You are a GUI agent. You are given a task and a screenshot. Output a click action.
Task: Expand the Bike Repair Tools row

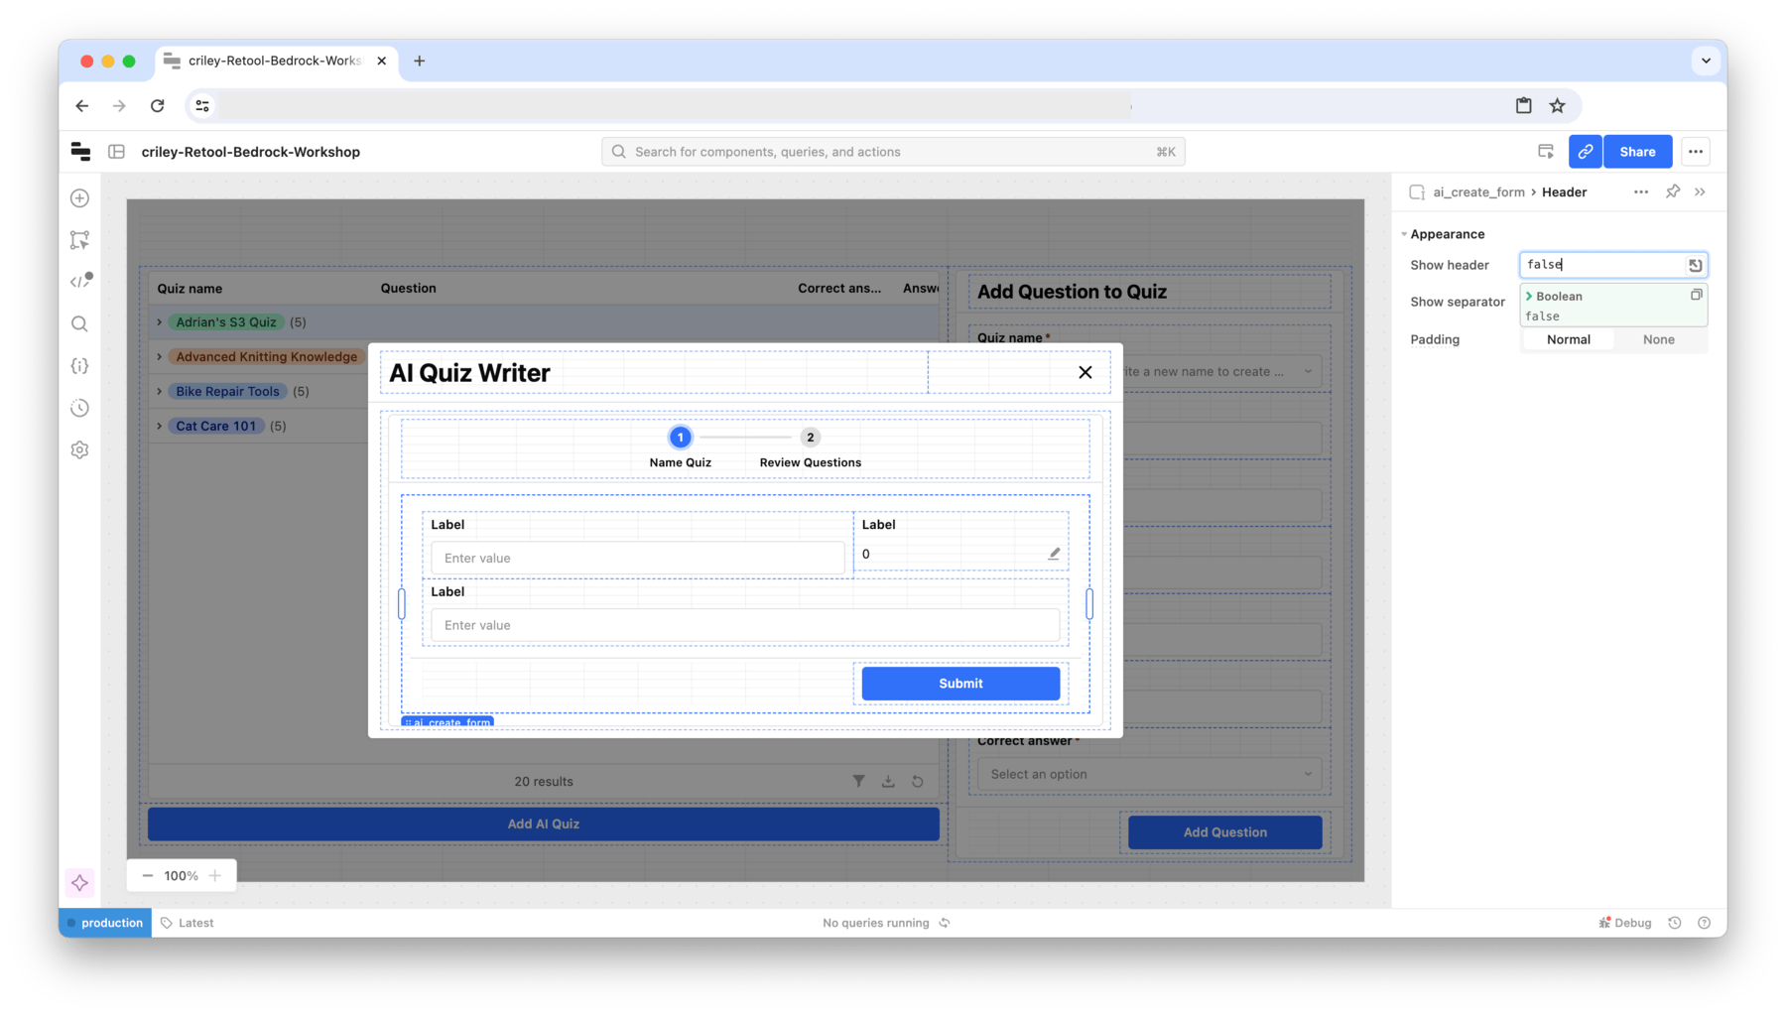(159, 392)
